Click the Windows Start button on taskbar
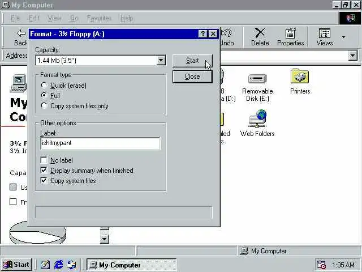 tap(16, 265)
